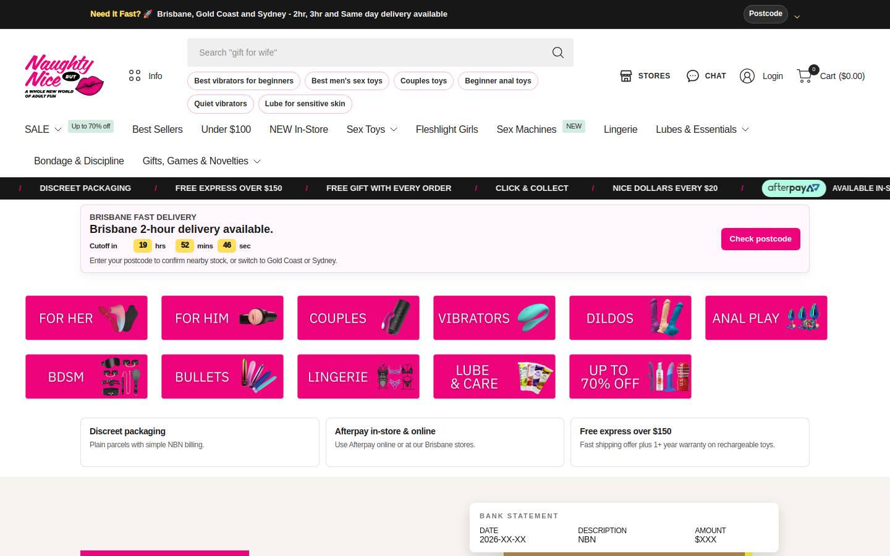The width and height of the screenshot is (890, 556).
Task: Open the COUPLES category tile
Action: point(358,318)
